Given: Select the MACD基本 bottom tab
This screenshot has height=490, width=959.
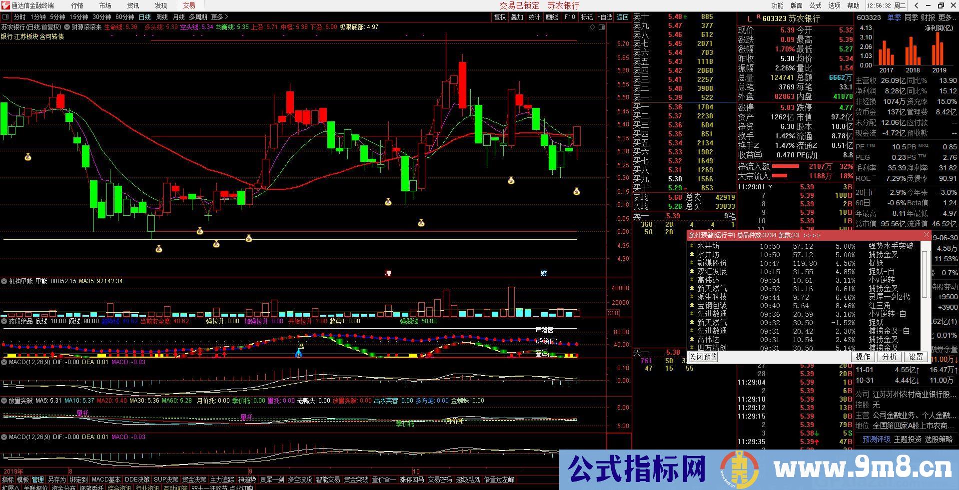Looking at the screenshot, I should coord(106,480).
